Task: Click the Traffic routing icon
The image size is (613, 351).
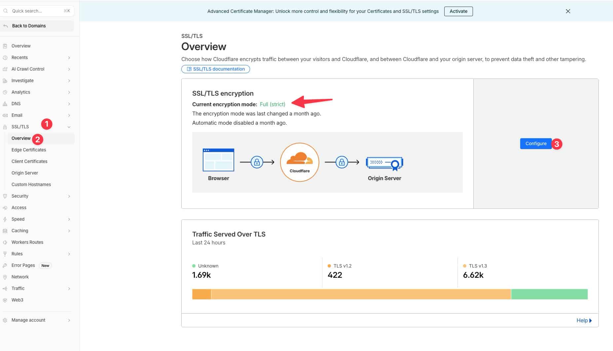Action: tap(5, 288)
